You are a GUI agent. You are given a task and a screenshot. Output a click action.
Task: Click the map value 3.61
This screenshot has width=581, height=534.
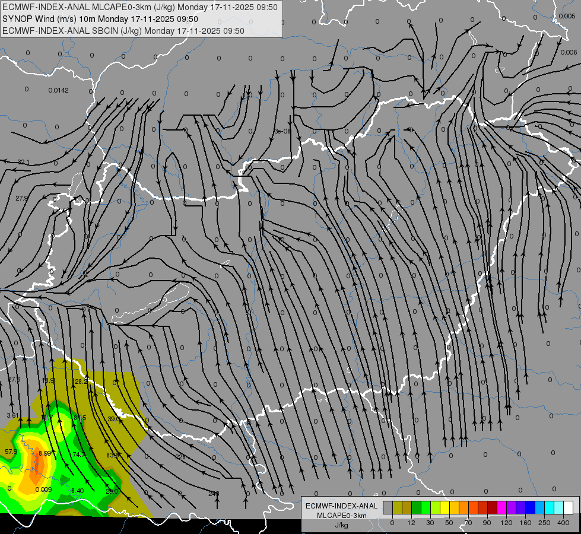pos(12,415)
